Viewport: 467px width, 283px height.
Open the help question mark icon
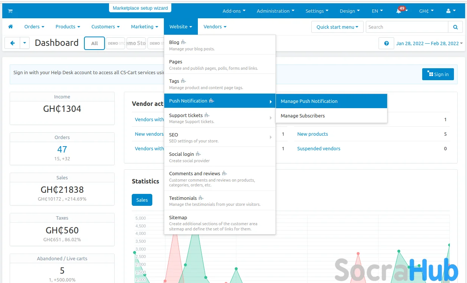pyautogui.click(x=386, y=43)
